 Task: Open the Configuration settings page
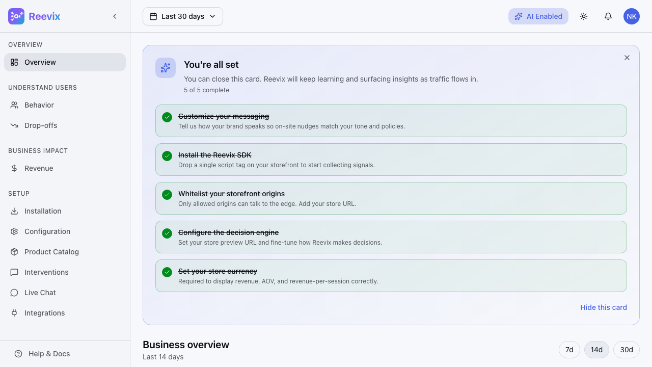coord(47,231)
